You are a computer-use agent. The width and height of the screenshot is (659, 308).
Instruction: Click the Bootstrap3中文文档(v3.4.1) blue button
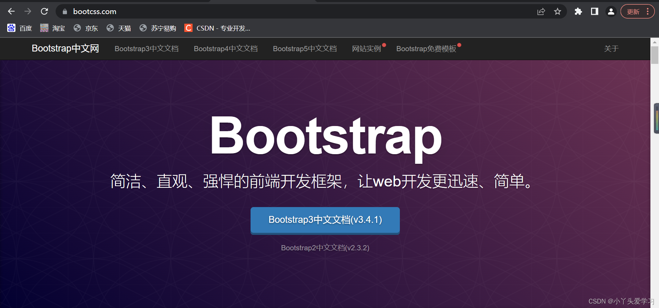coord(325,220)
